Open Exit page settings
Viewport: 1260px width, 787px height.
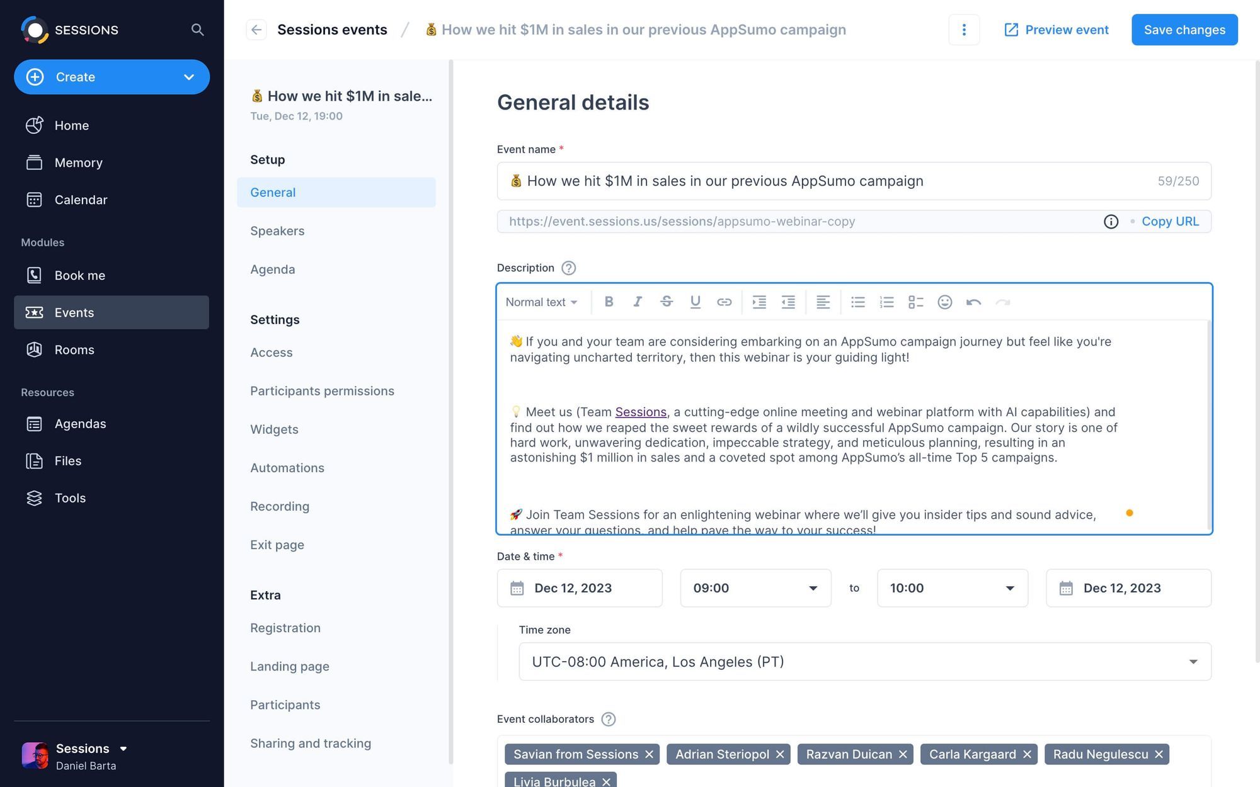tap(336, 545)
